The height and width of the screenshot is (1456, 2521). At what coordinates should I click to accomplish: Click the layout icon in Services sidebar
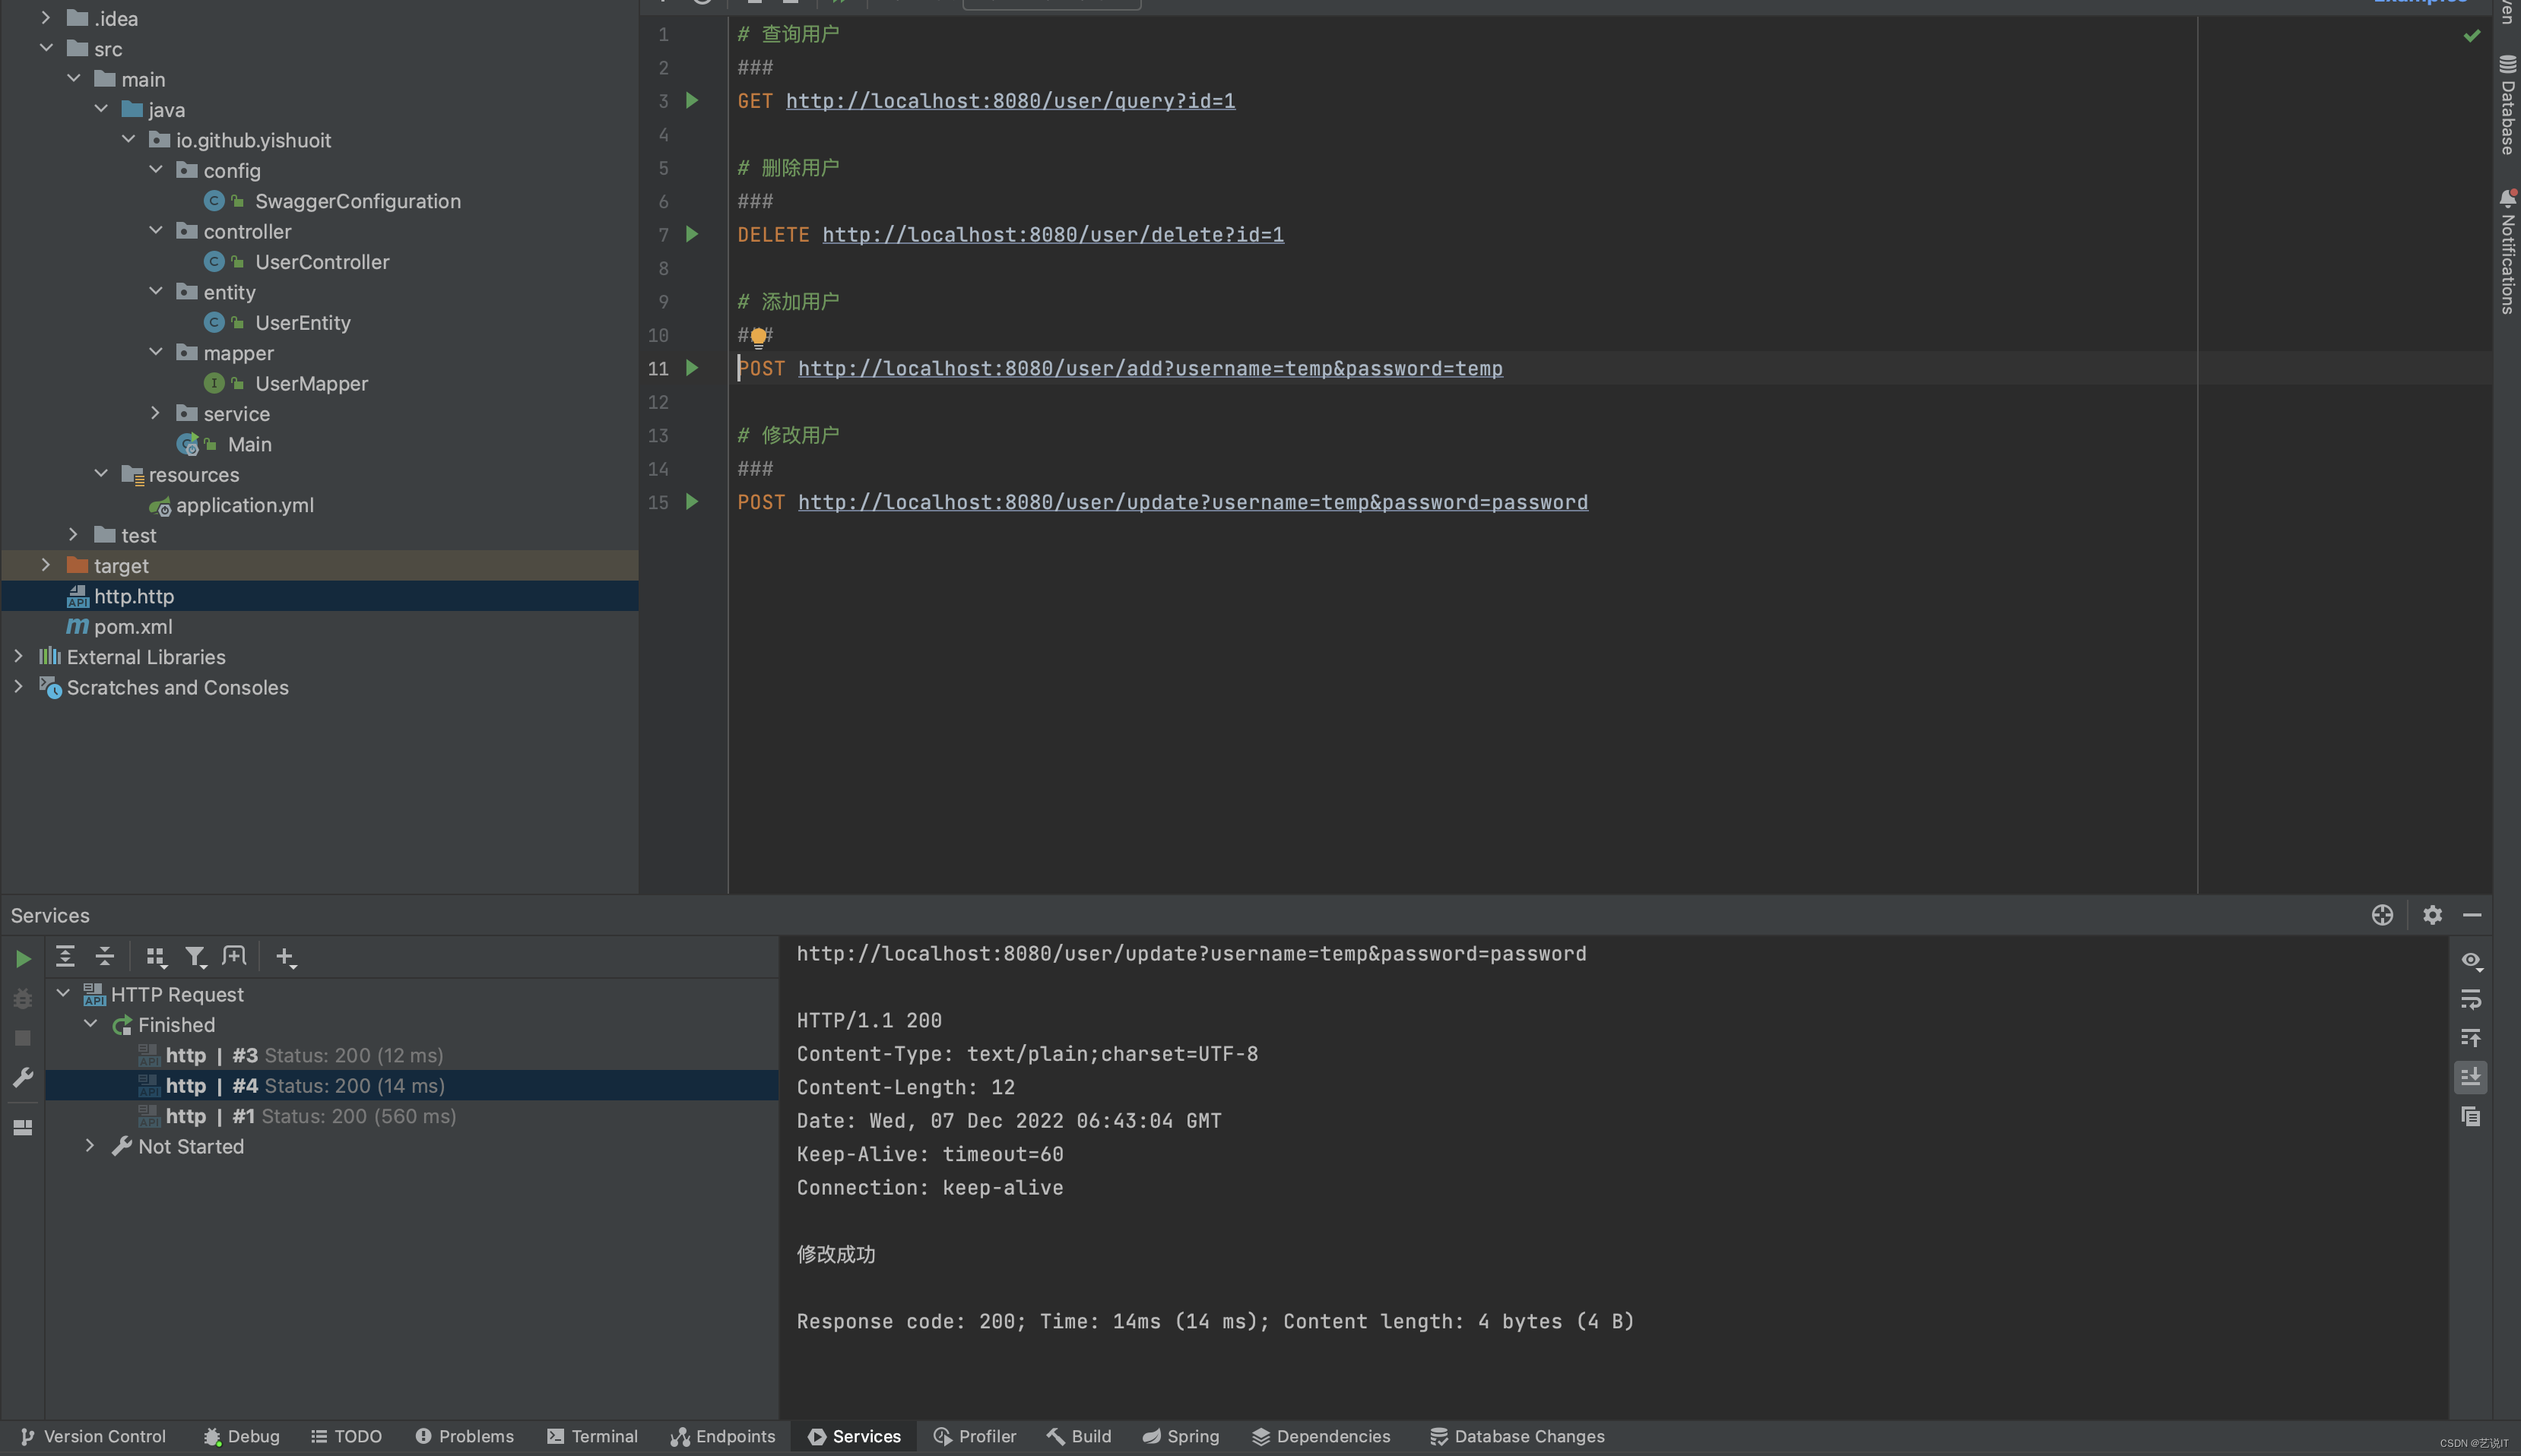pyautogui.click(x=23, y=1127)
